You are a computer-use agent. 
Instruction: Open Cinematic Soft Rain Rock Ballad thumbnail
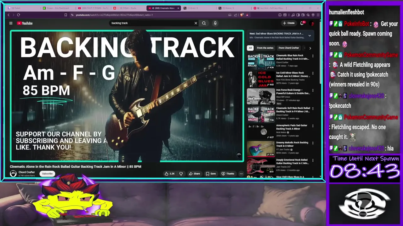261,114
